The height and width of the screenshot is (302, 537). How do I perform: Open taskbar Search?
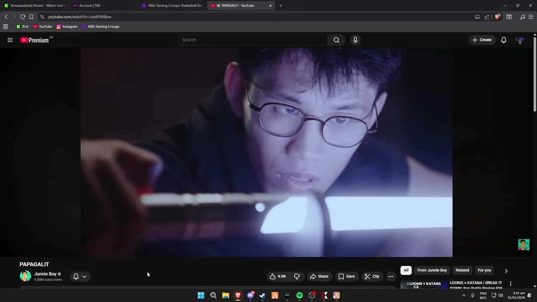coord(213,295)
